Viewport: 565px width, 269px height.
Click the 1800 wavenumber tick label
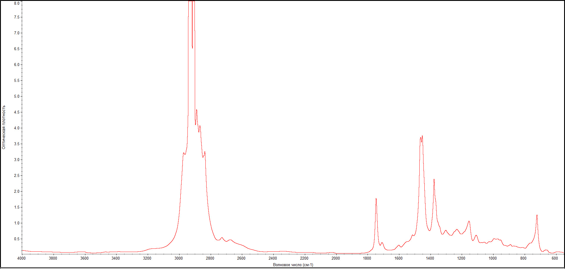(367, 258)
